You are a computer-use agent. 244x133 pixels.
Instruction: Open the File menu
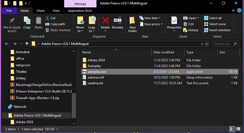coord(9,11)
